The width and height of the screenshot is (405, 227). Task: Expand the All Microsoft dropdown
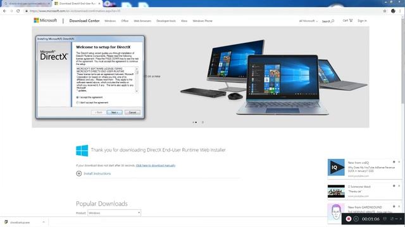point(308,21)
